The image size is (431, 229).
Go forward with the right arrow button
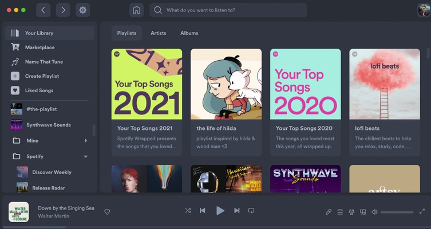point(63,10)
